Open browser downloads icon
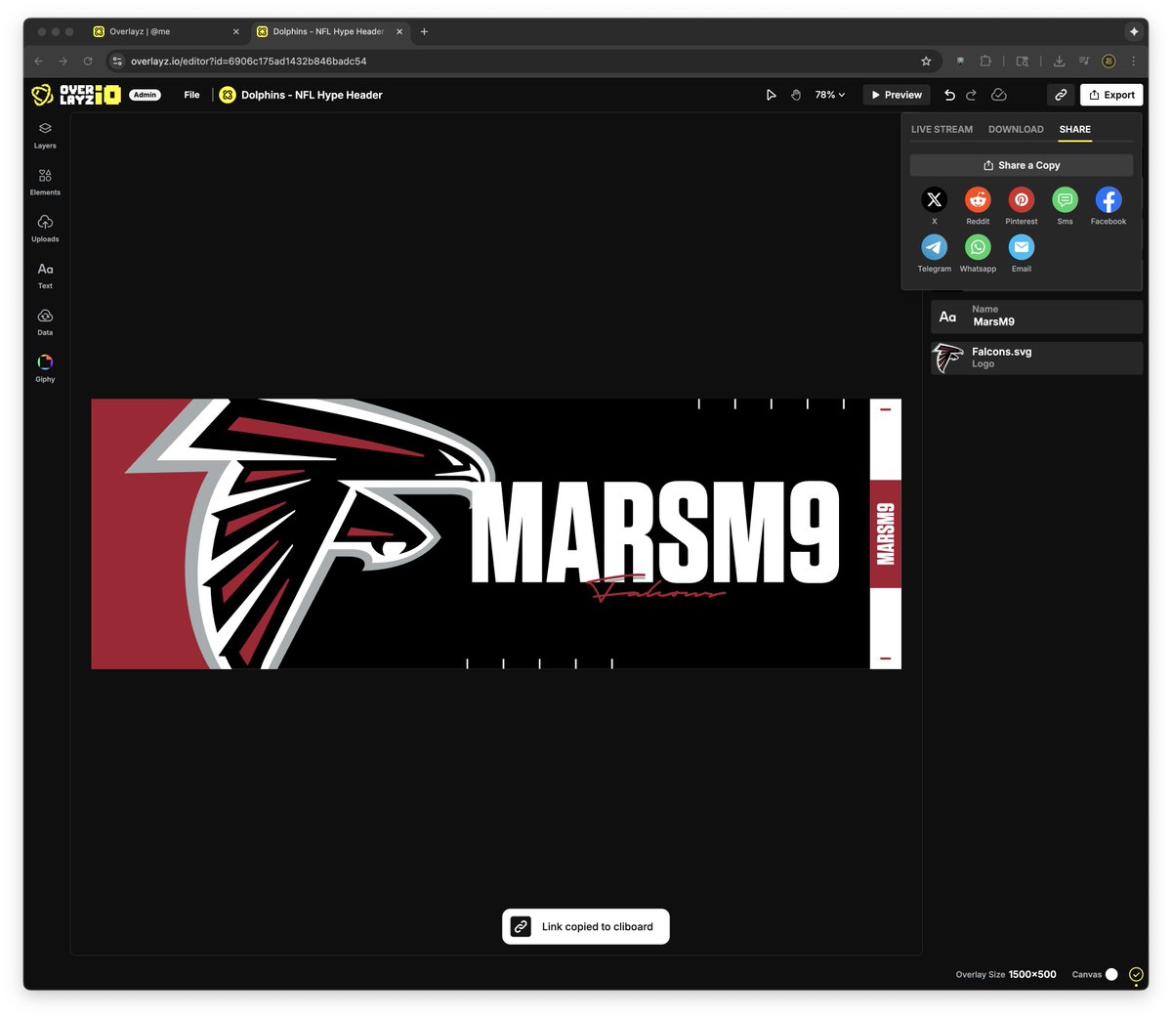 [1059, 61]
